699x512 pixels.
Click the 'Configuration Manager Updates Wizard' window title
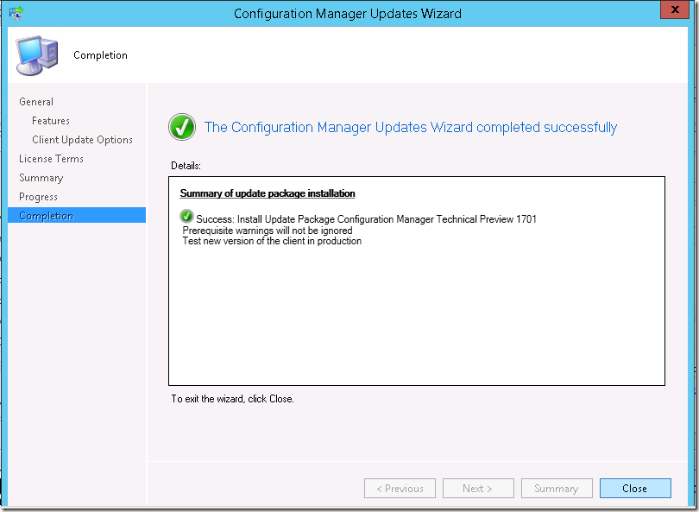[x=348, y=14]
